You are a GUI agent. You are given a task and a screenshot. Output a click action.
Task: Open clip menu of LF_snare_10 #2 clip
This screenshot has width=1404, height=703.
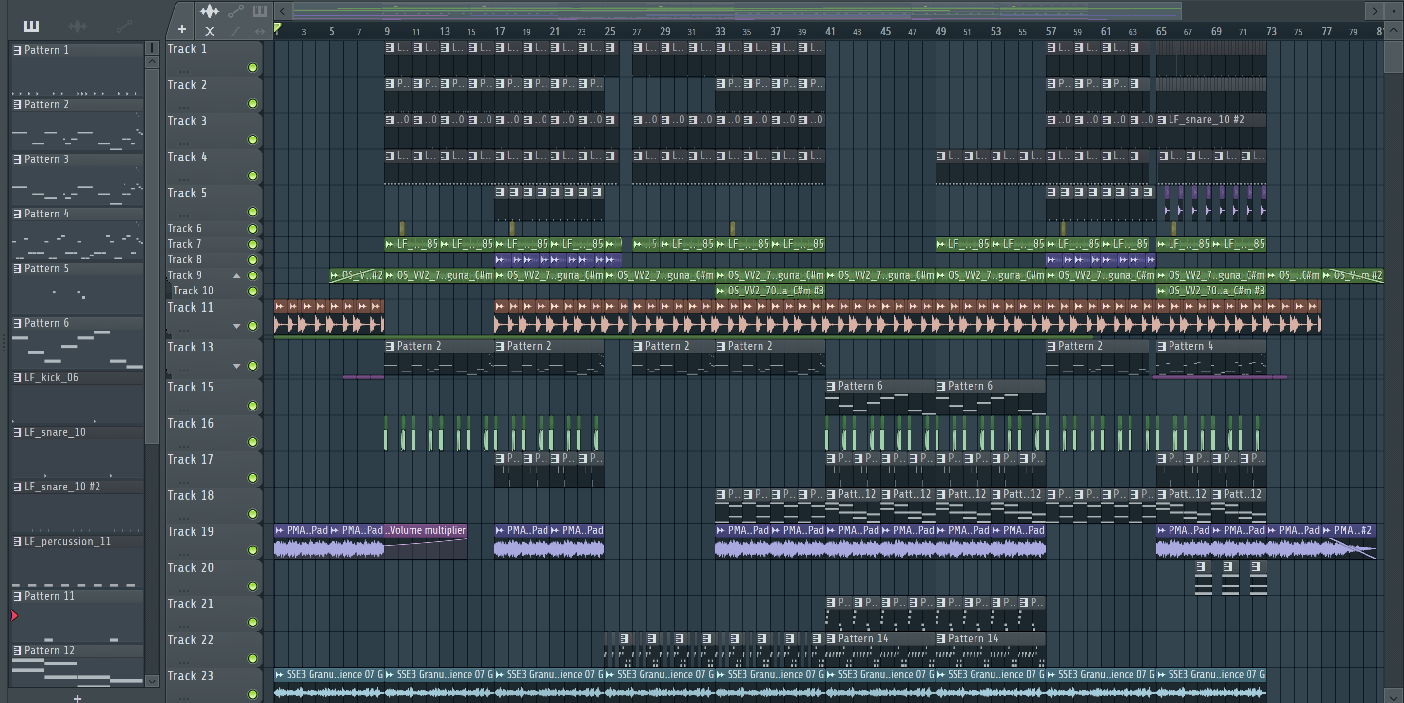coord(1161,119)
